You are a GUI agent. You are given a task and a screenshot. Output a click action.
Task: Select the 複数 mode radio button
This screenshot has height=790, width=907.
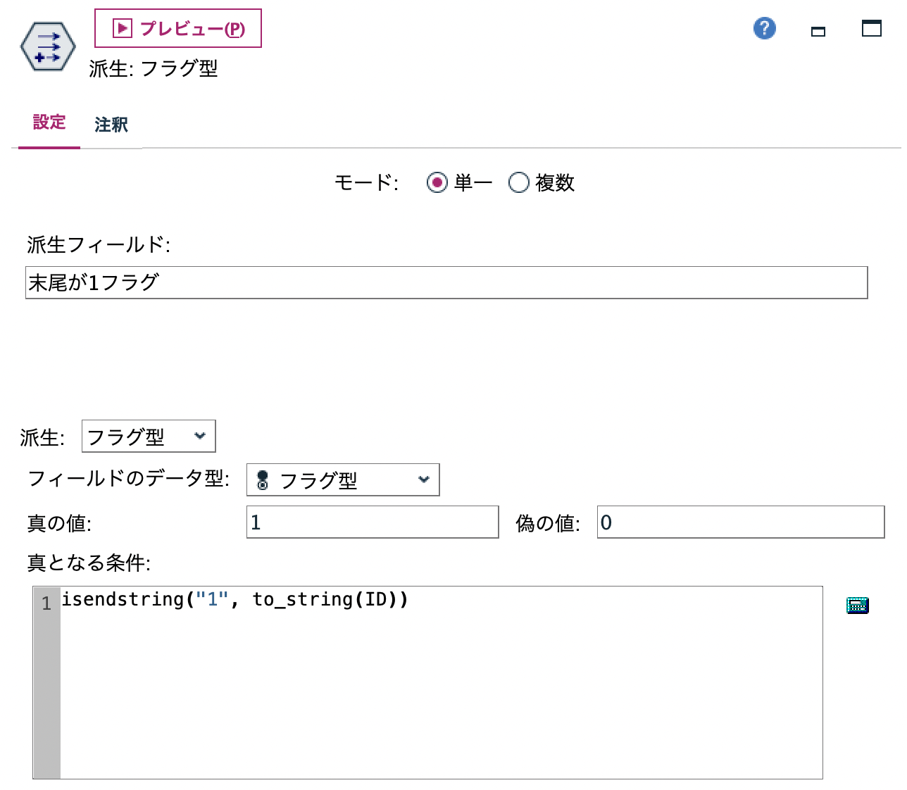point(519,182)
